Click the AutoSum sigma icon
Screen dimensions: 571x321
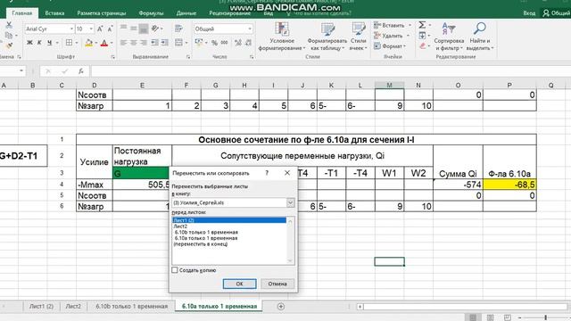pos(422,25)
